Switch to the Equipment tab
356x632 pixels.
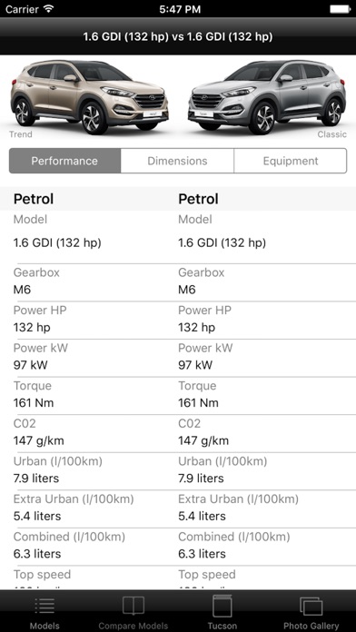(x=291, y=161)
